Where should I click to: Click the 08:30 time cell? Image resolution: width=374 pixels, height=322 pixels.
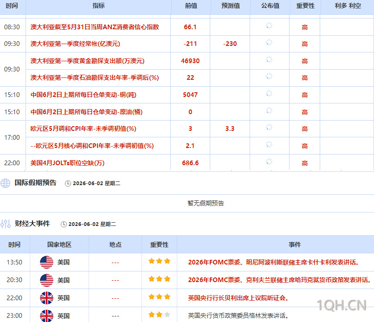point(12,27)
